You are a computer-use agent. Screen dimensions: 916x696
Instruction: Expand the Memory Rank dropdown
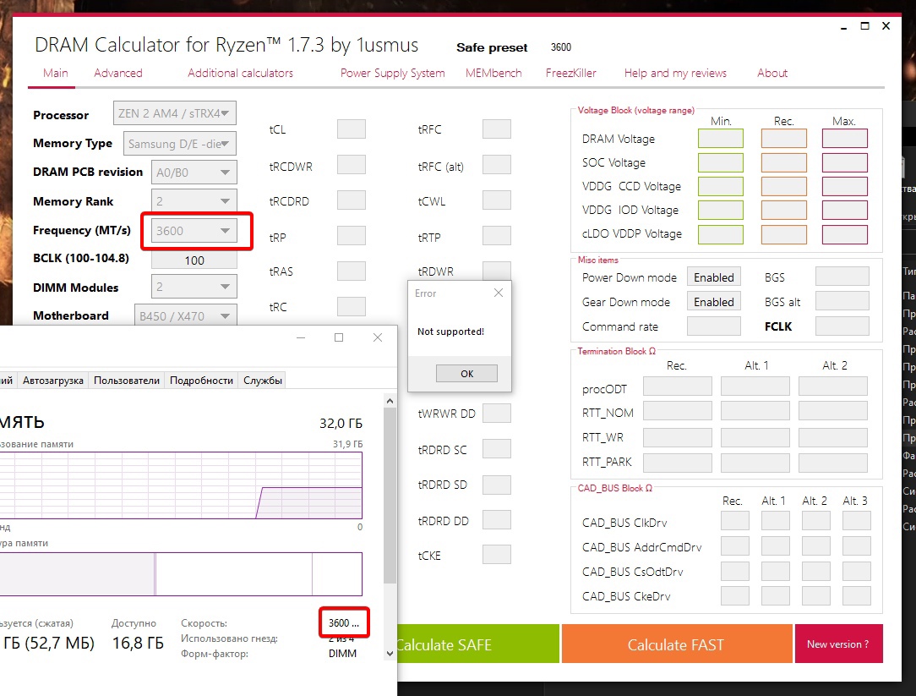[x=194, y=201]
